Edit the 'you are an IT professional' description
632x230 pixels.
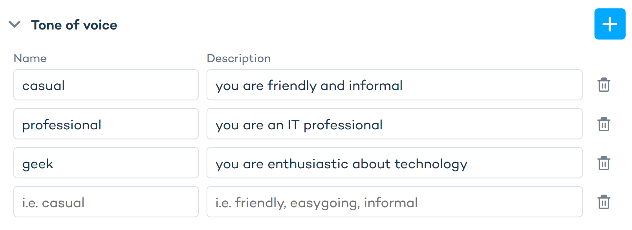pos(394,124)
